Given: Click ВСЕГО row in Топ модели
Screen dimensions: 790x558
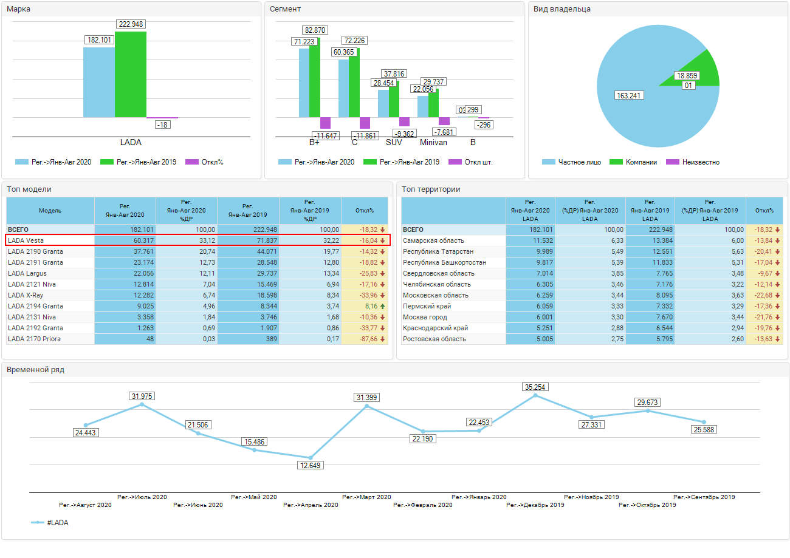Looking at the screenshot, I should [x=197, y=230].
